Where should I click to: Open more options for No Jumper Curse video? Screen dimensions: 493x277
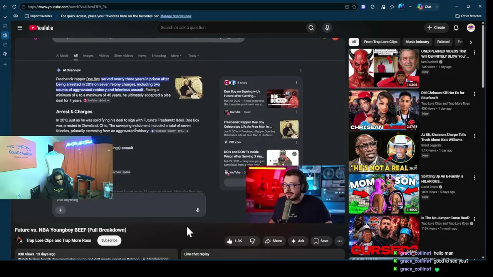(x=474, y=219)
